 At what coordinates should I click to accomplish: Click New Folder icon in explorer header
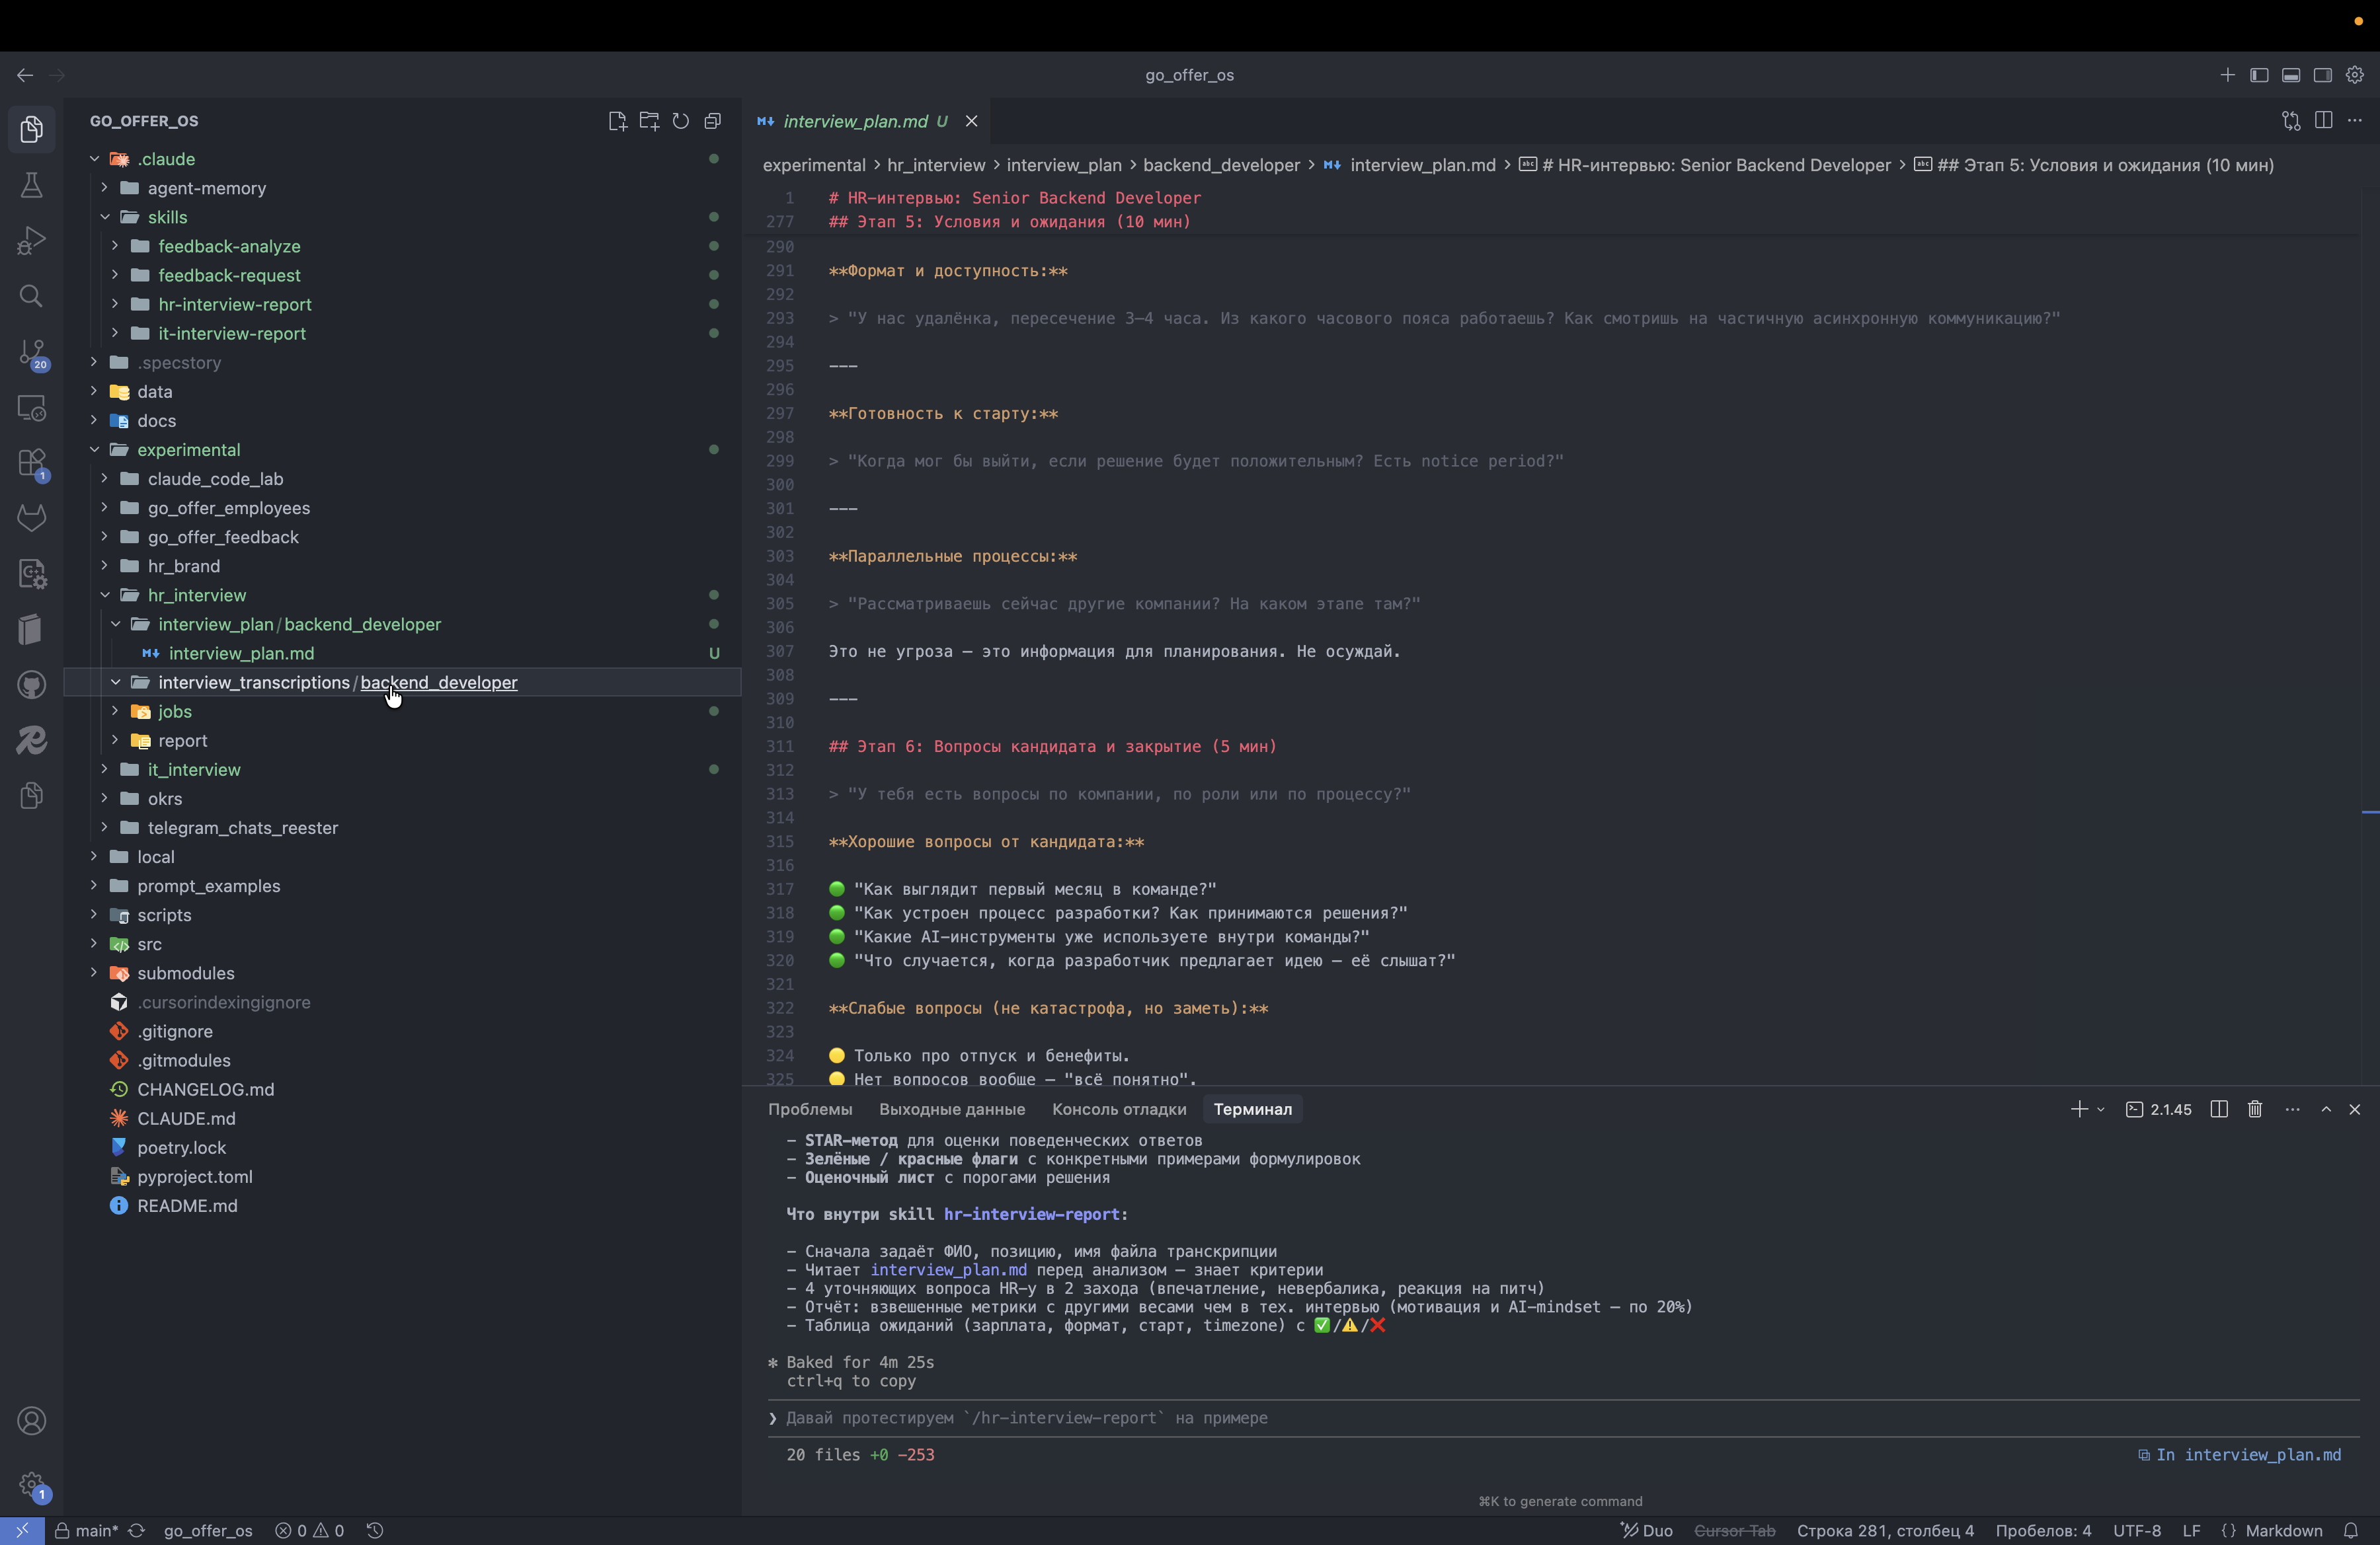coord(649,121)
